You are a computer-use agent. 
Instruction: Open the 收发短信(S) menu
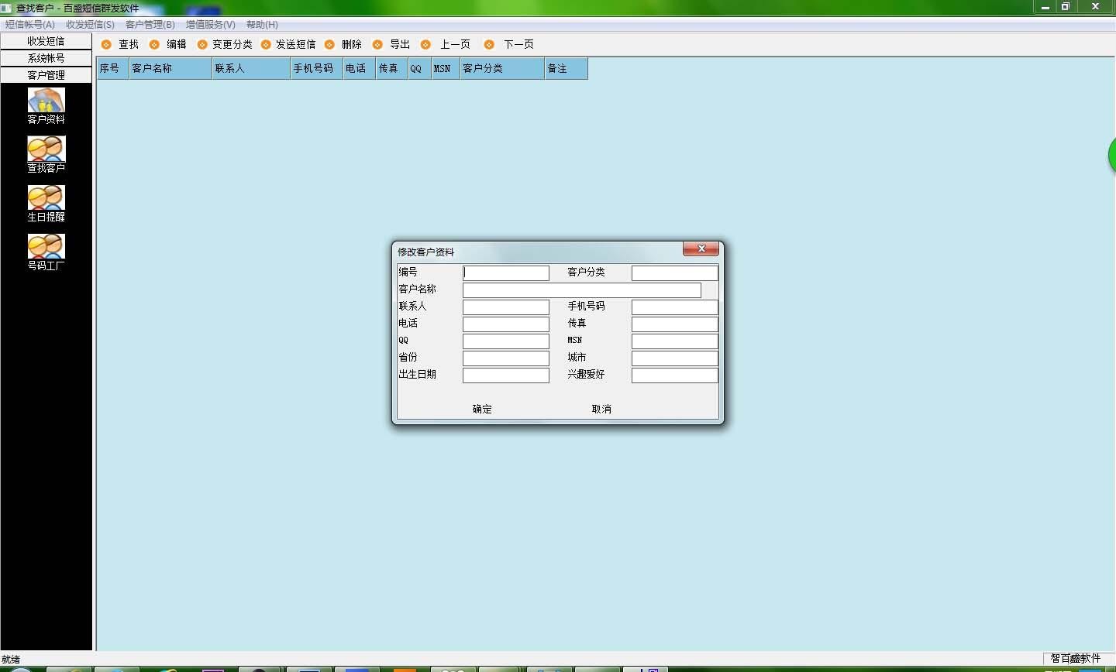click(90, 25)
